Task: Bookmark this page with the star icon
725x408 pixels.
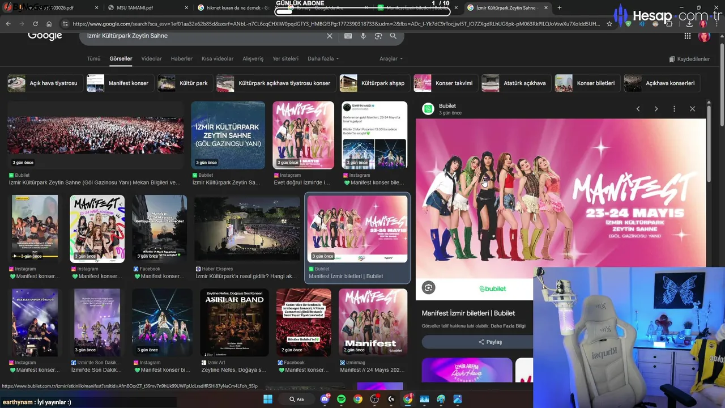Action: (x=609, y=24)
